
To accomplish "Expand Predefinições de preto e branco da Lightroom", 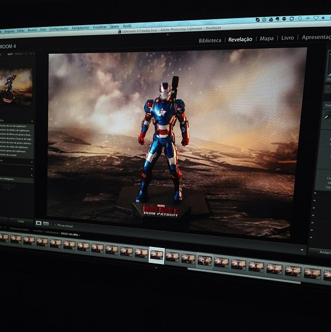I will tap(16, 139).
